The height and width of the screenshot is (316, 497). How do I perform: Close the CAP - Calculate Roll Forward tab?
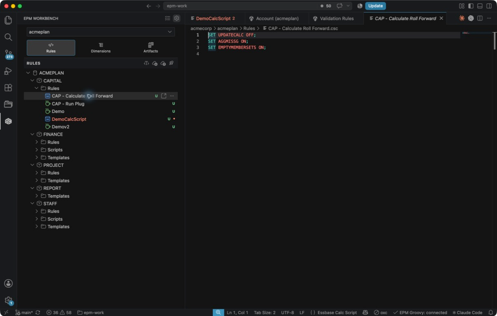[441, 19]
